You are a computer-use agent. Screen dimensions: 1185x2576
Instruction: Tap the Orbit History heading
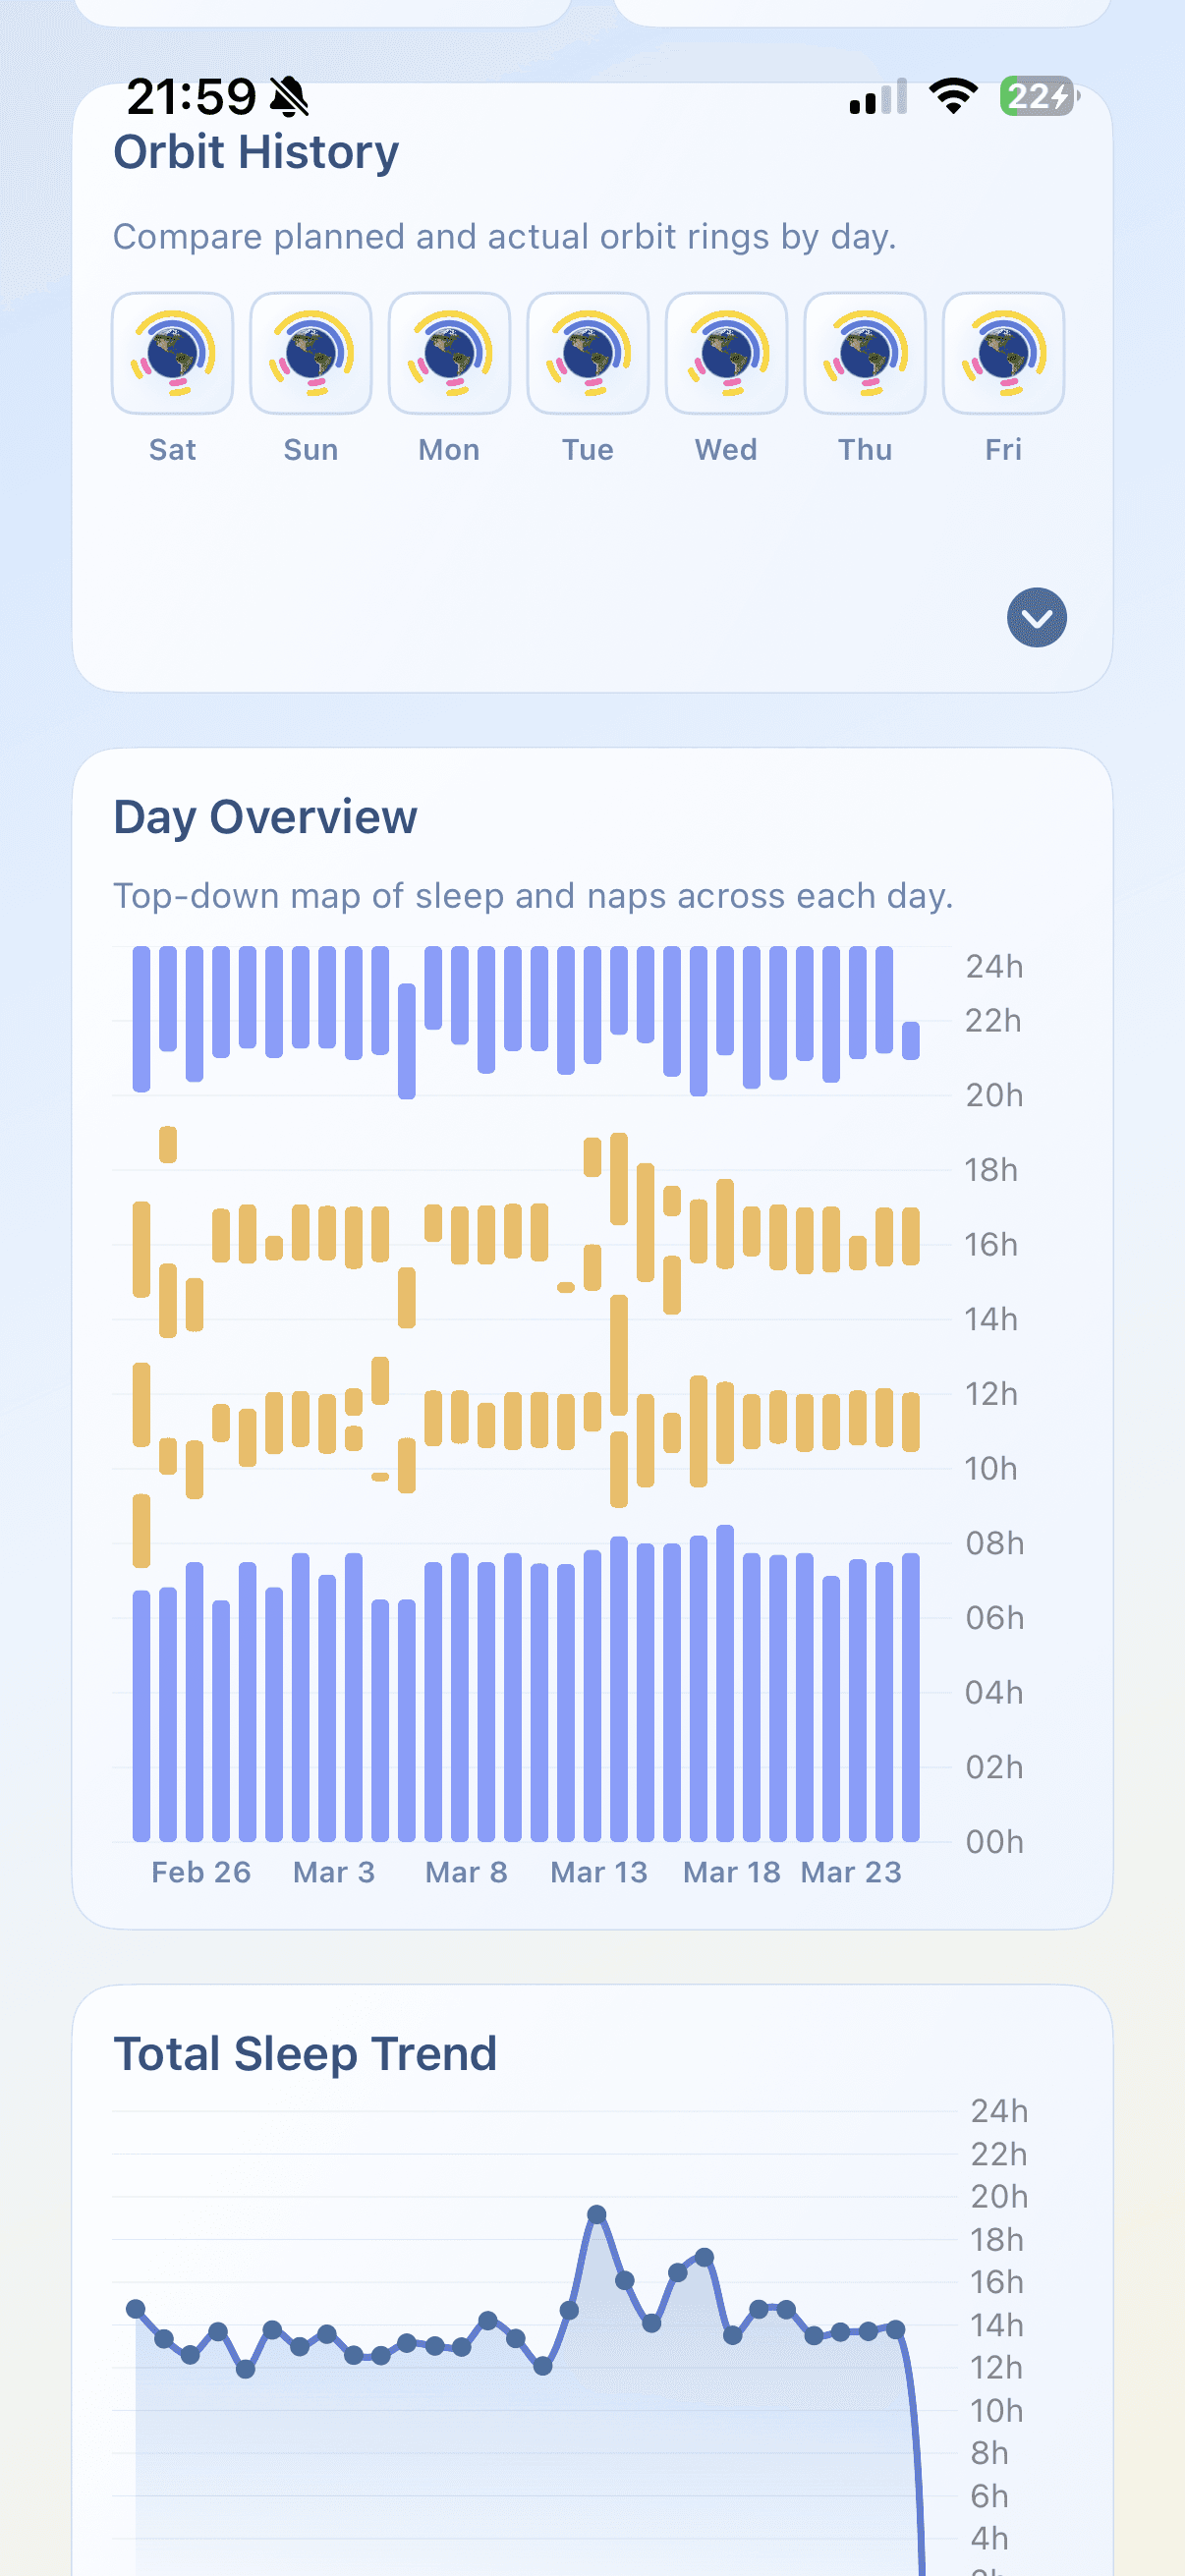point(256,153)
